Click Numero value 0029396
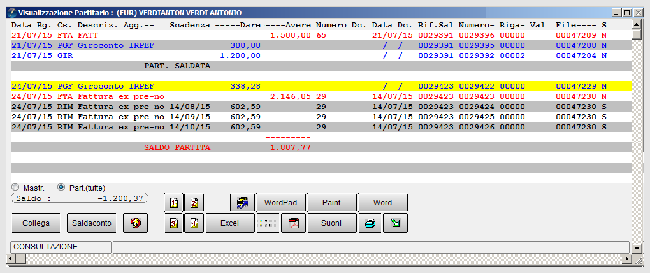 click(x=476, y=35)
